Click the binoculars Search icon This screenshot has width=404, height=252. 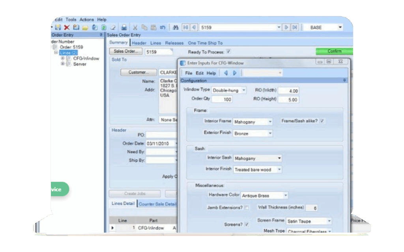point(176,28)
